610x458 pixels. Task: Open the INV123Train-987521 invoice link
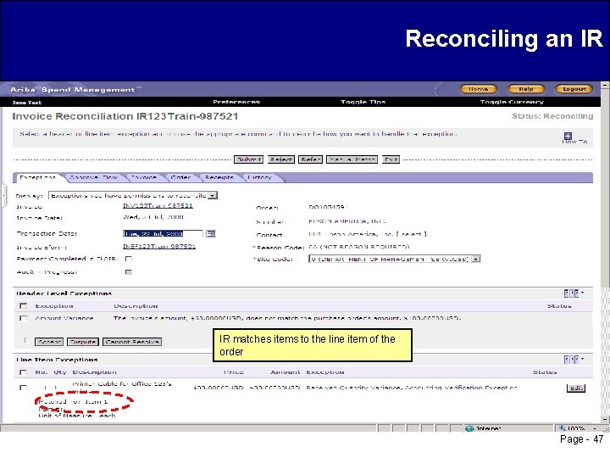[158, 205]
